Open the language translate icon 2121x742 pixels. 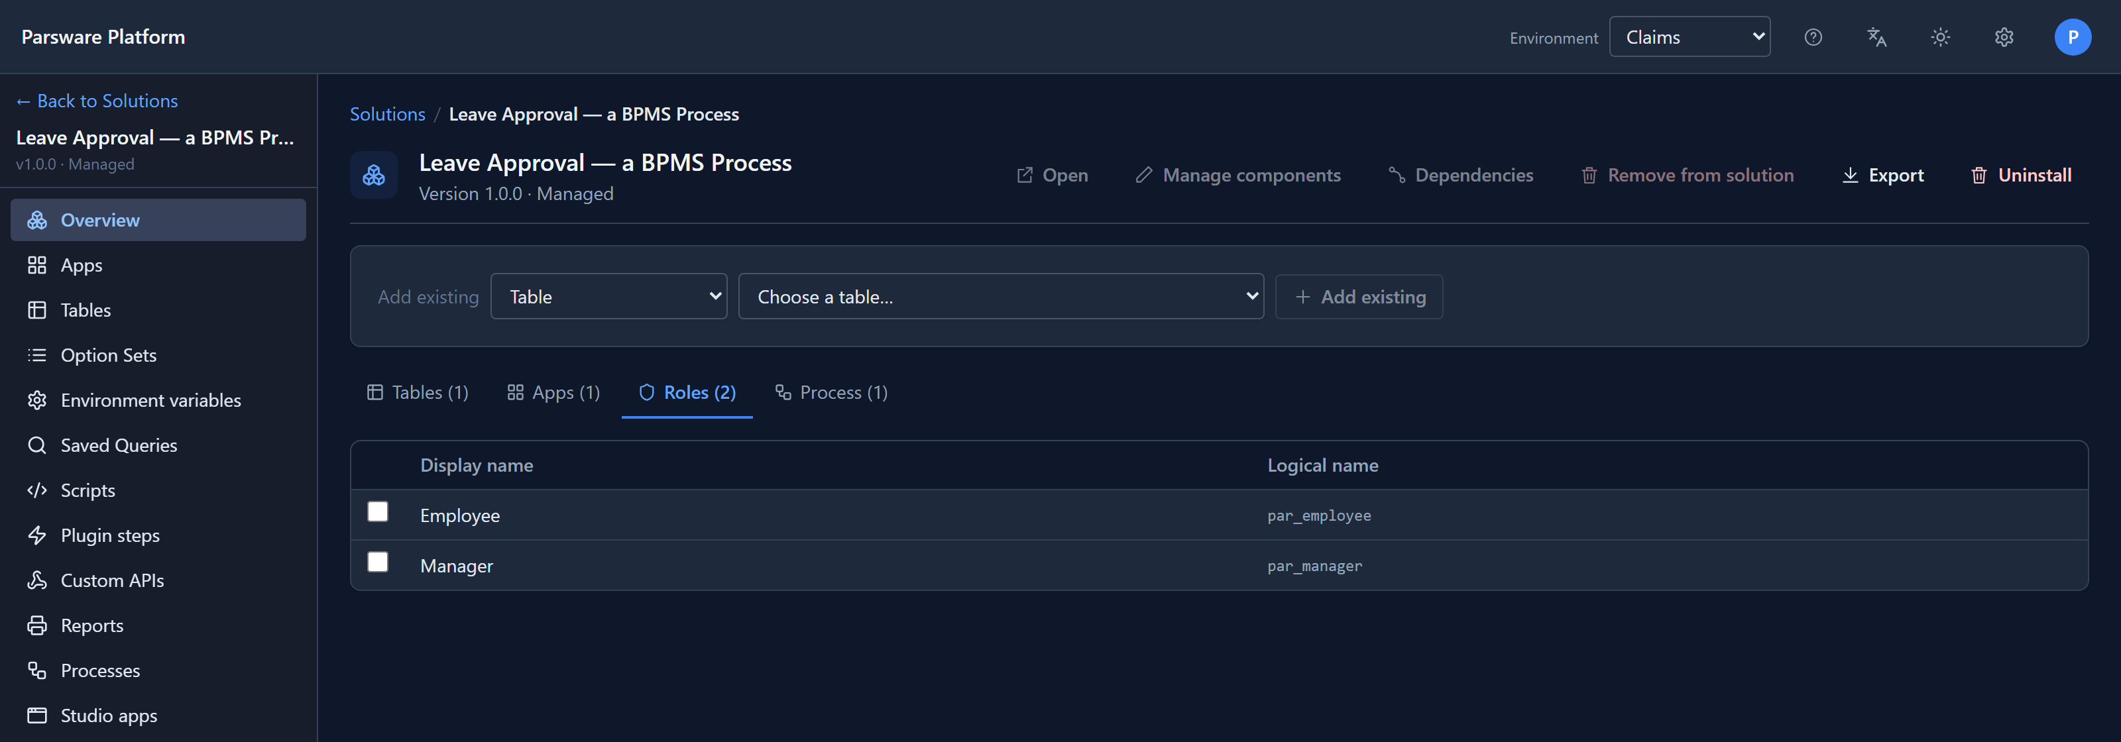[1876, 37]
